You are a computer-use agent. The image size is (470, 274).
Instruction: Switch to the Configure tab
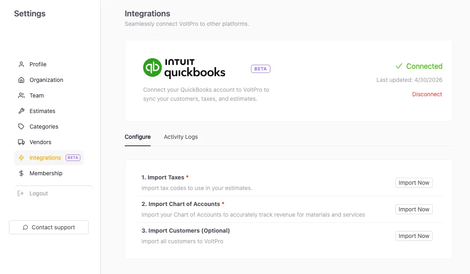coord(137,137)
